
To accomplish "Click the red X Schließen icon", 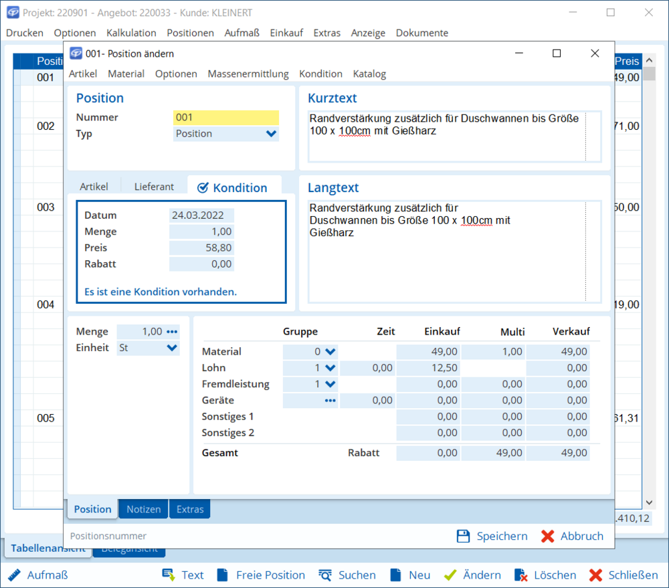I will click(x=595, y=575).
